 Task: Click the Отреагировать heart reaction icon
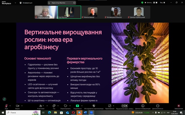click(x=65, y=106)
